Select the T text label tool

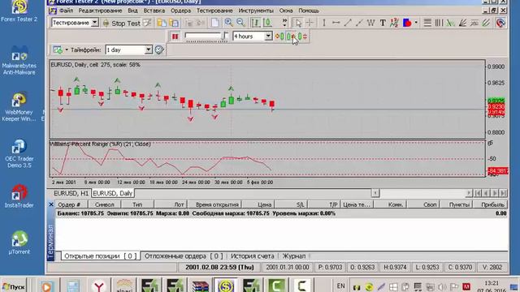pyautogui.click(x=383, y=23)
